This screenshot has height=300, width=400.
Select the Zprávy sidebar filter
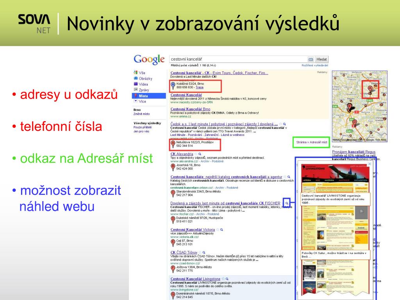click(144, 90)
